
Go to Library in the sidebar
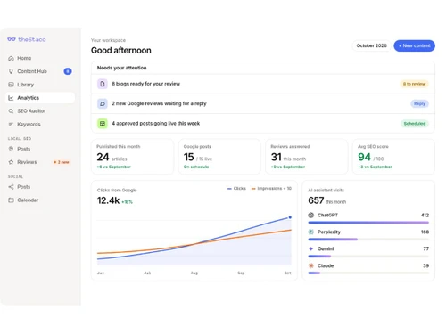(x=40, y=85)
